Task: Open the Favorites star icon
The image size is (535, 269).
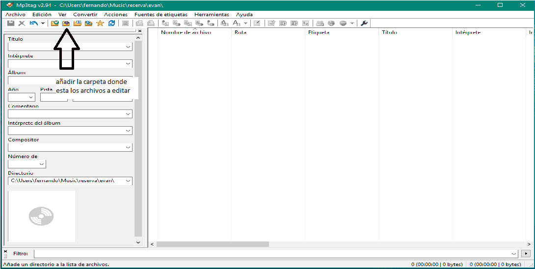Action: pos(100,23)
